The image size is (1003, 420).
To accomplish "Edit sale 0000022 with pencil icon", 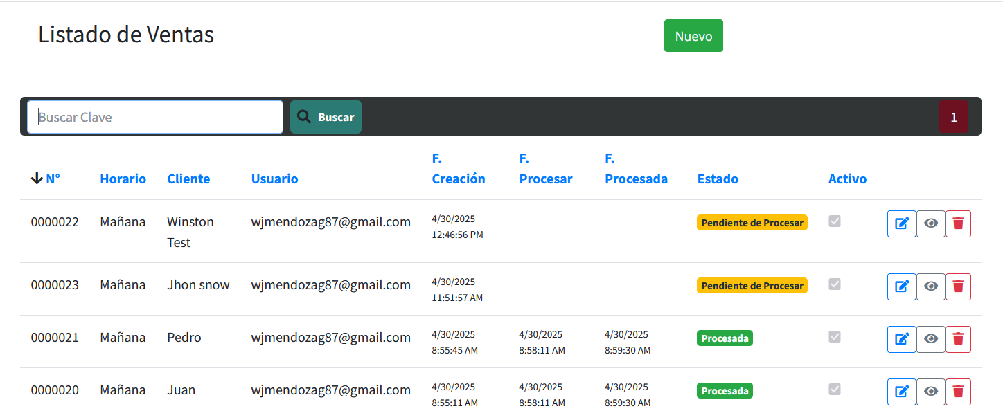I will coord(901,223).
